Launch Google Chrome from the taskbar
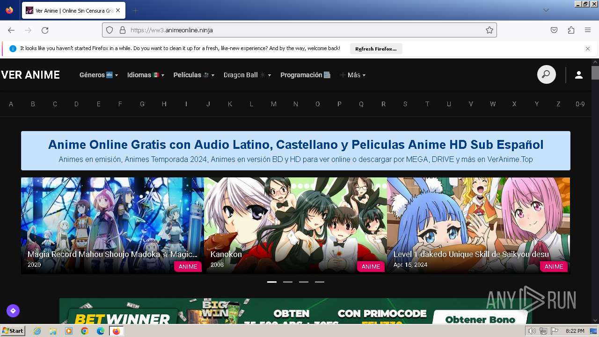 coord(85,331)
